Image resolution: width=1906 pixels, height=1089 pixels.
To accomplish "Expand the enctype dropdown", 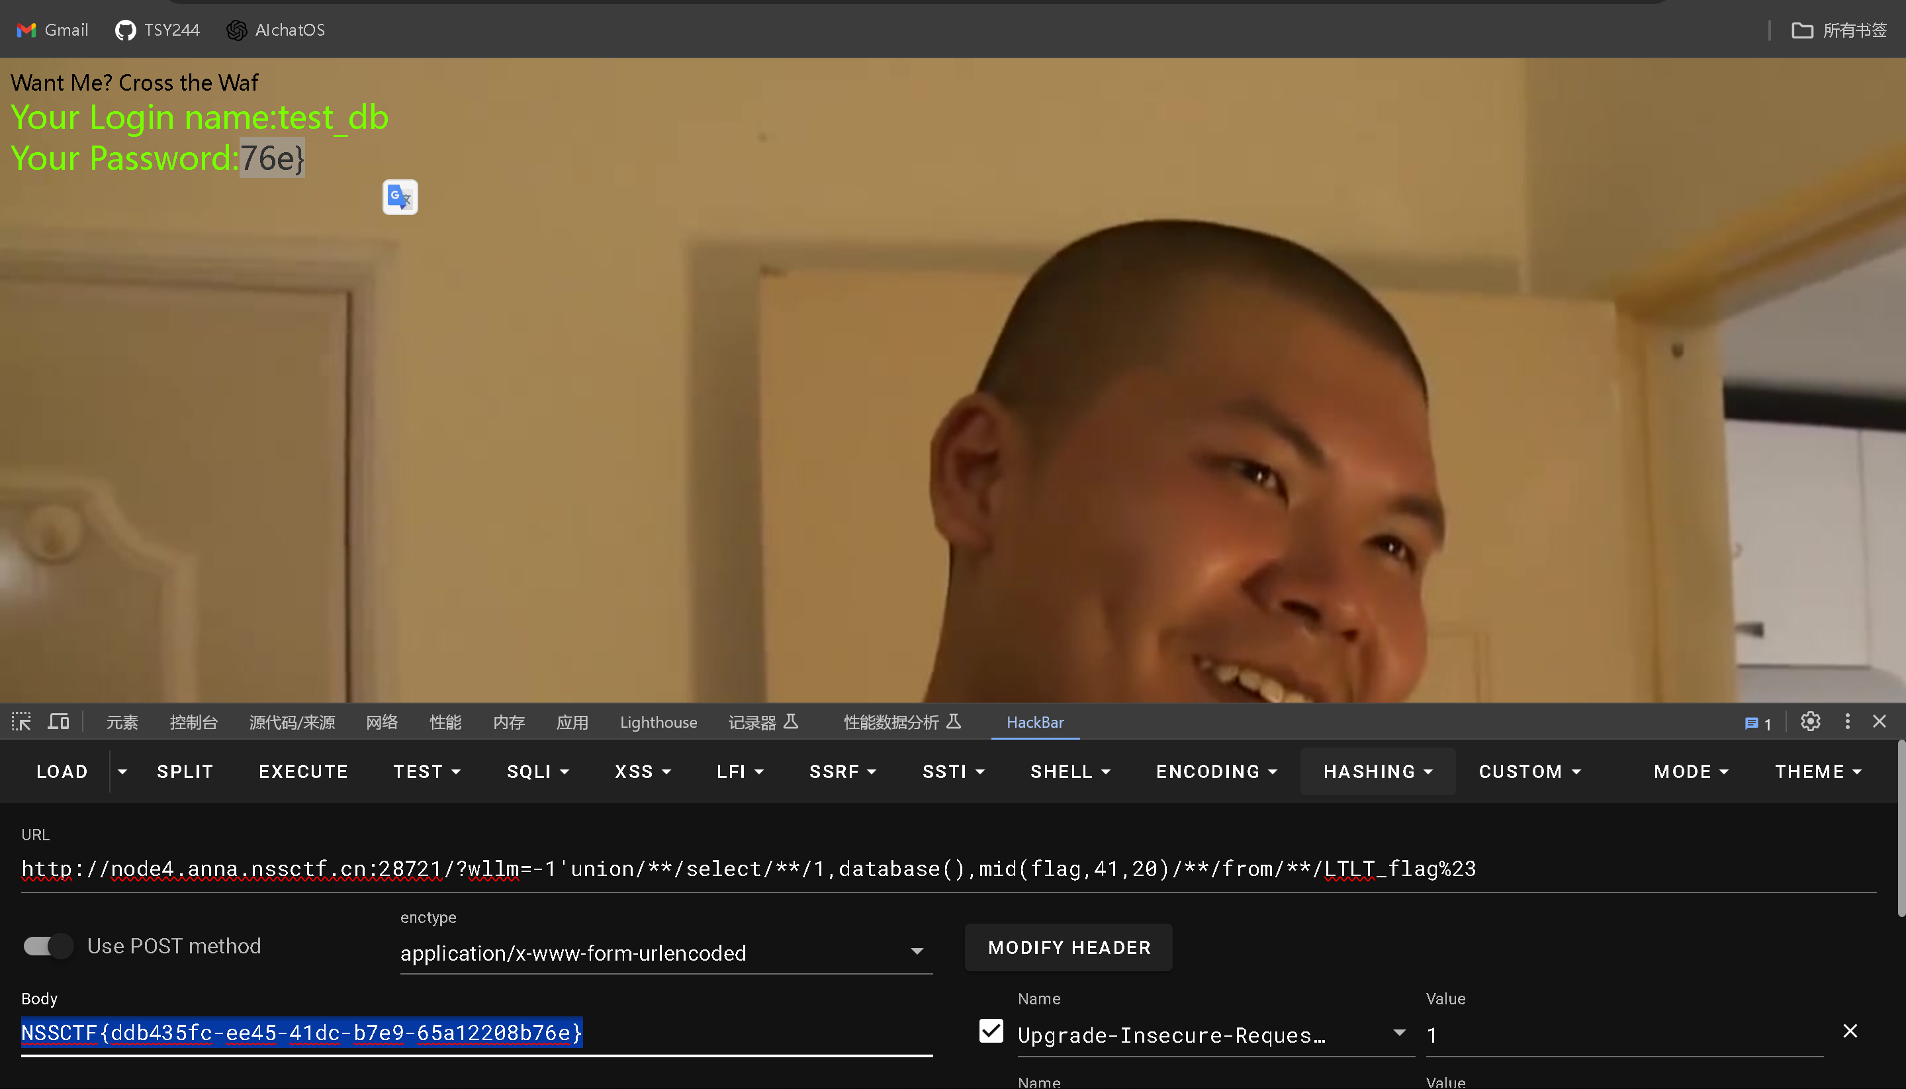I will (917, 951).
